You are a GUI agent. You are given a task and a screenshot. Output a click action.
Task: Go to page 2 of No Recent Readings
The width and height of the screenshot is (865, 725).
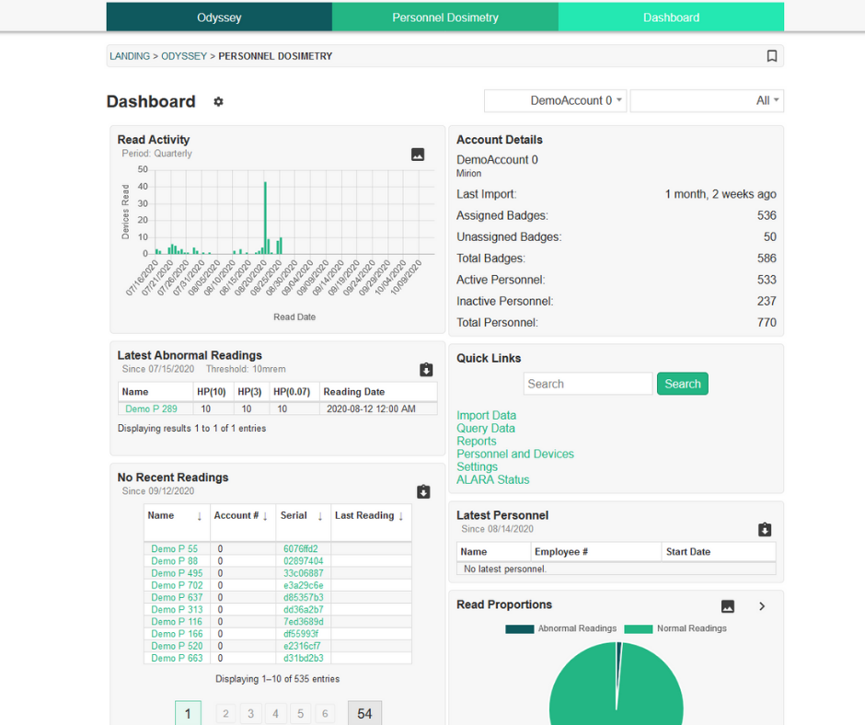tap(225, 713)
